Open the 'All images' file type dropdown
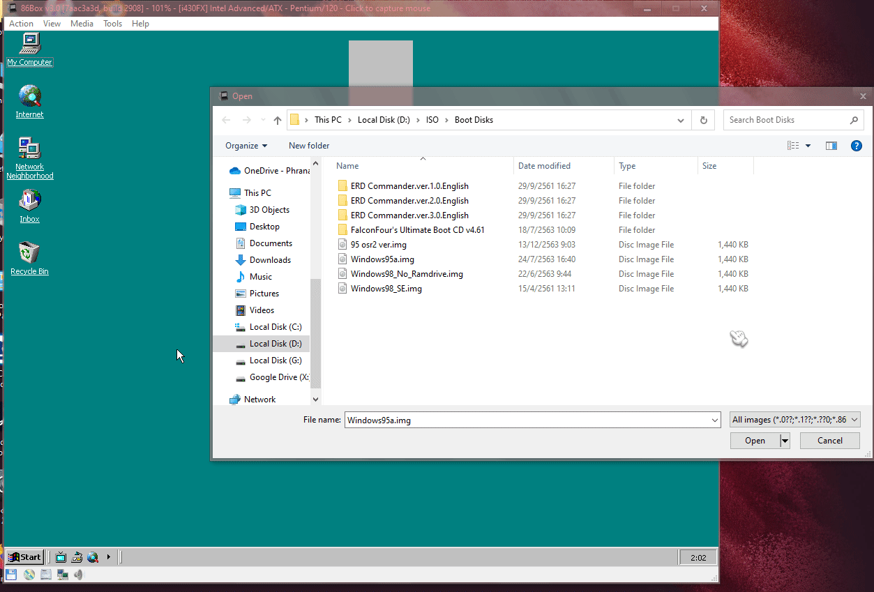The width and height of the screenshot is (874, 592). click(x=797, y=419)
